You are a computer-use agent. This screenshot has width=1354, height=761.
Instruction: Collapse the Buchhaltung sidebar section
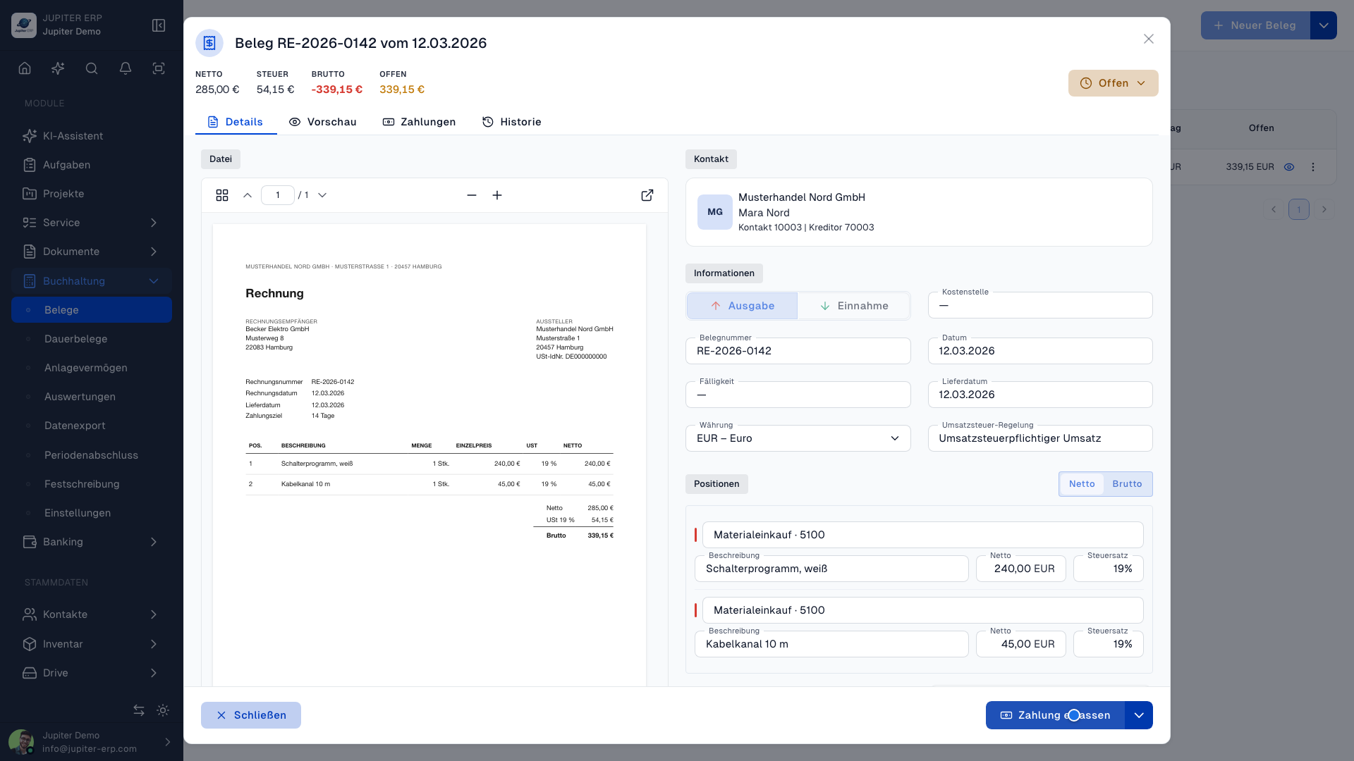coord(91,281)
